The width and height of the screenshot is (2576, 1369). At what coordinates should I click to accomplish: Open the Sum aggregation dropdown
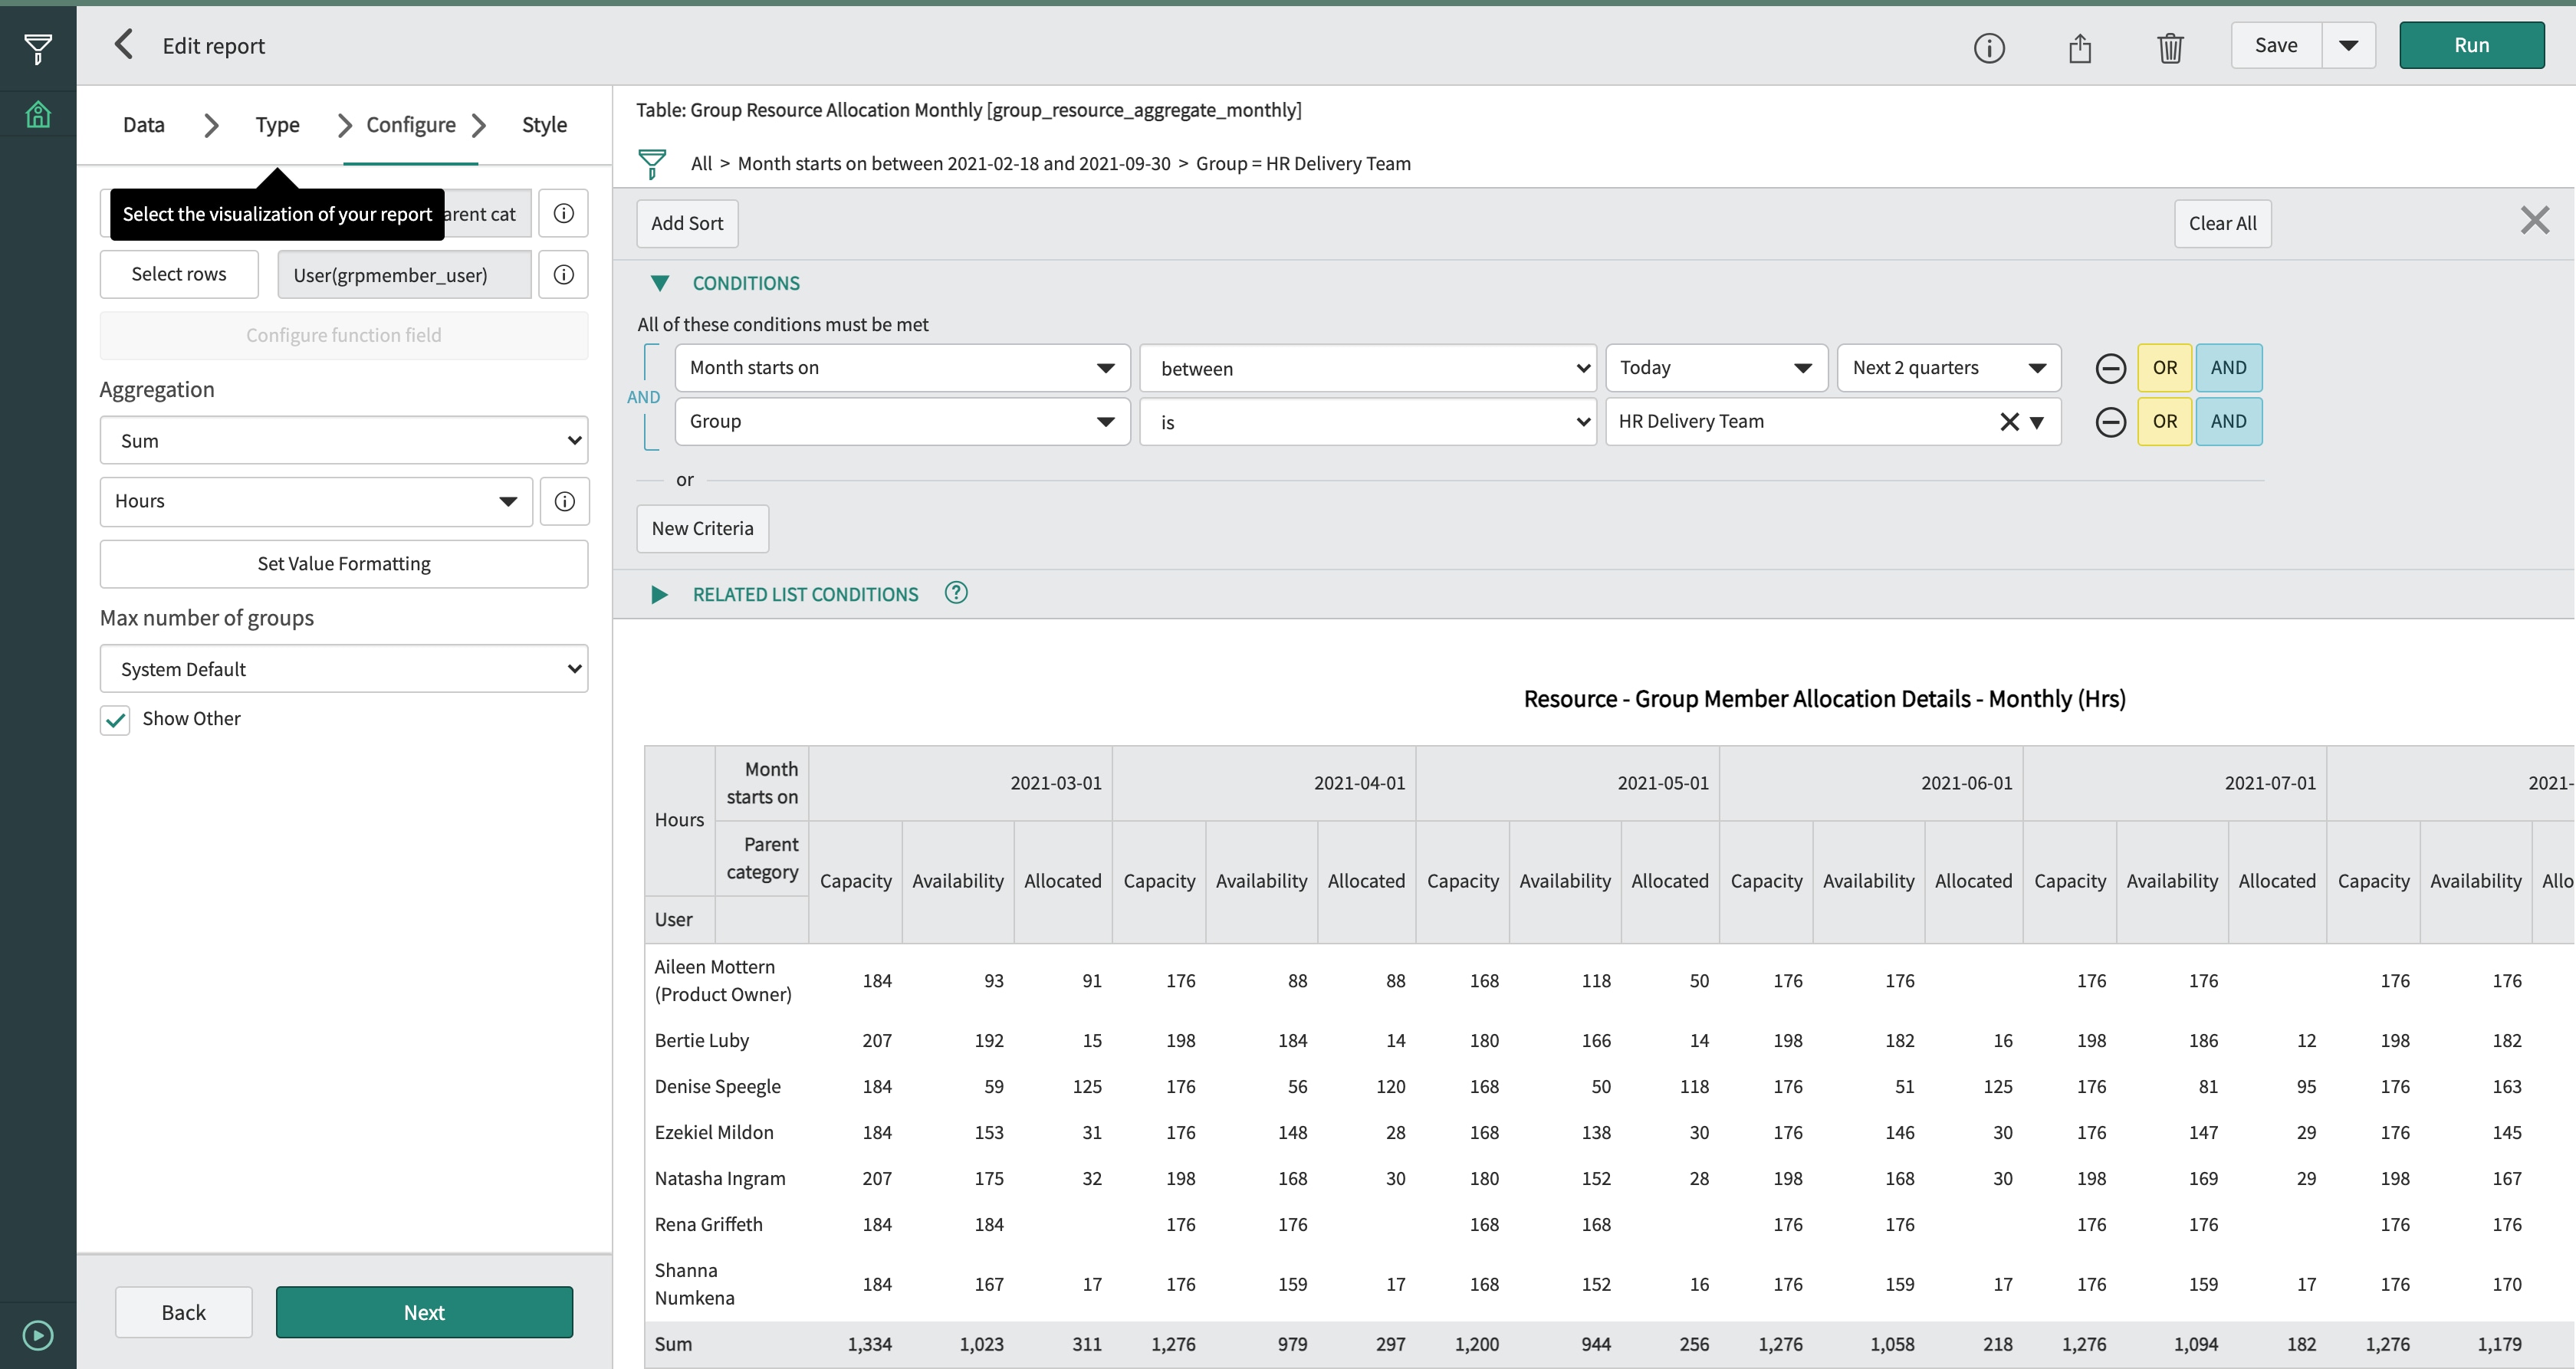click(x=343, y=440)
